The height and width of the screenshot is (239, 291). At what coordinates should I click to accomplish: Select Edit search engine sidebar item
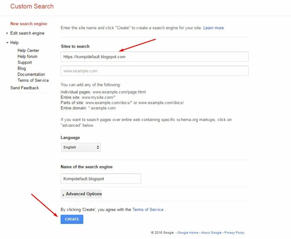click(27, 33)
